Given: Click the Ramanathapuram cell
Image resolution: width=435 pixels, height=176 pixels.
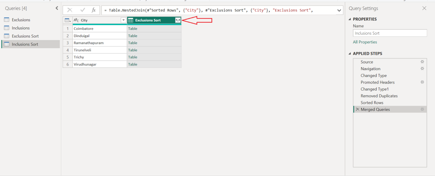Looking at the screenshot, I should (x=100, y=43).
